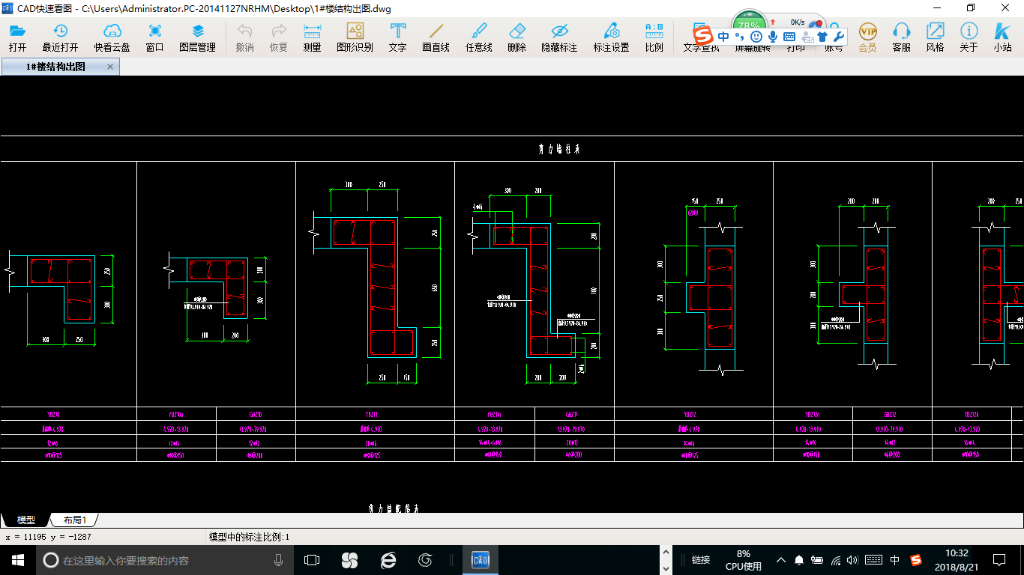Viewport: 1024px width, 575px height.
Task: Open Sogou skin shirt icon
Action: [822, 36]
